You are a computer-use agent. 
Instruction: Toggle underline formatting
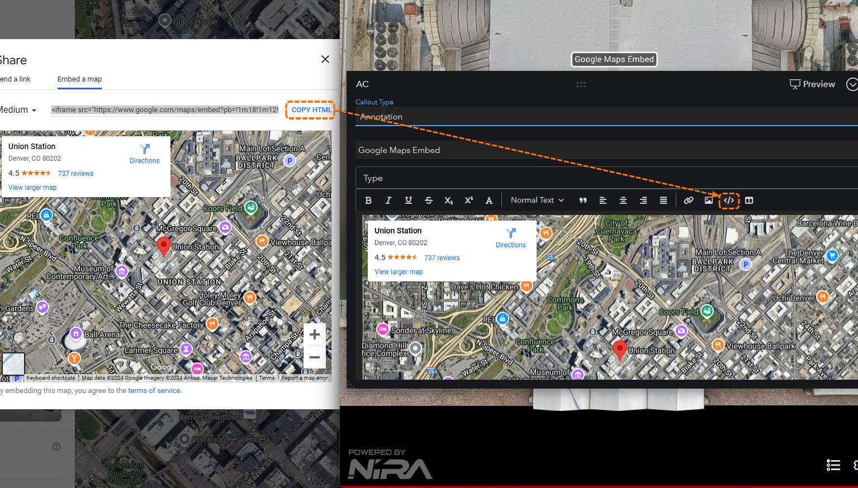click(x=409, y=200)
